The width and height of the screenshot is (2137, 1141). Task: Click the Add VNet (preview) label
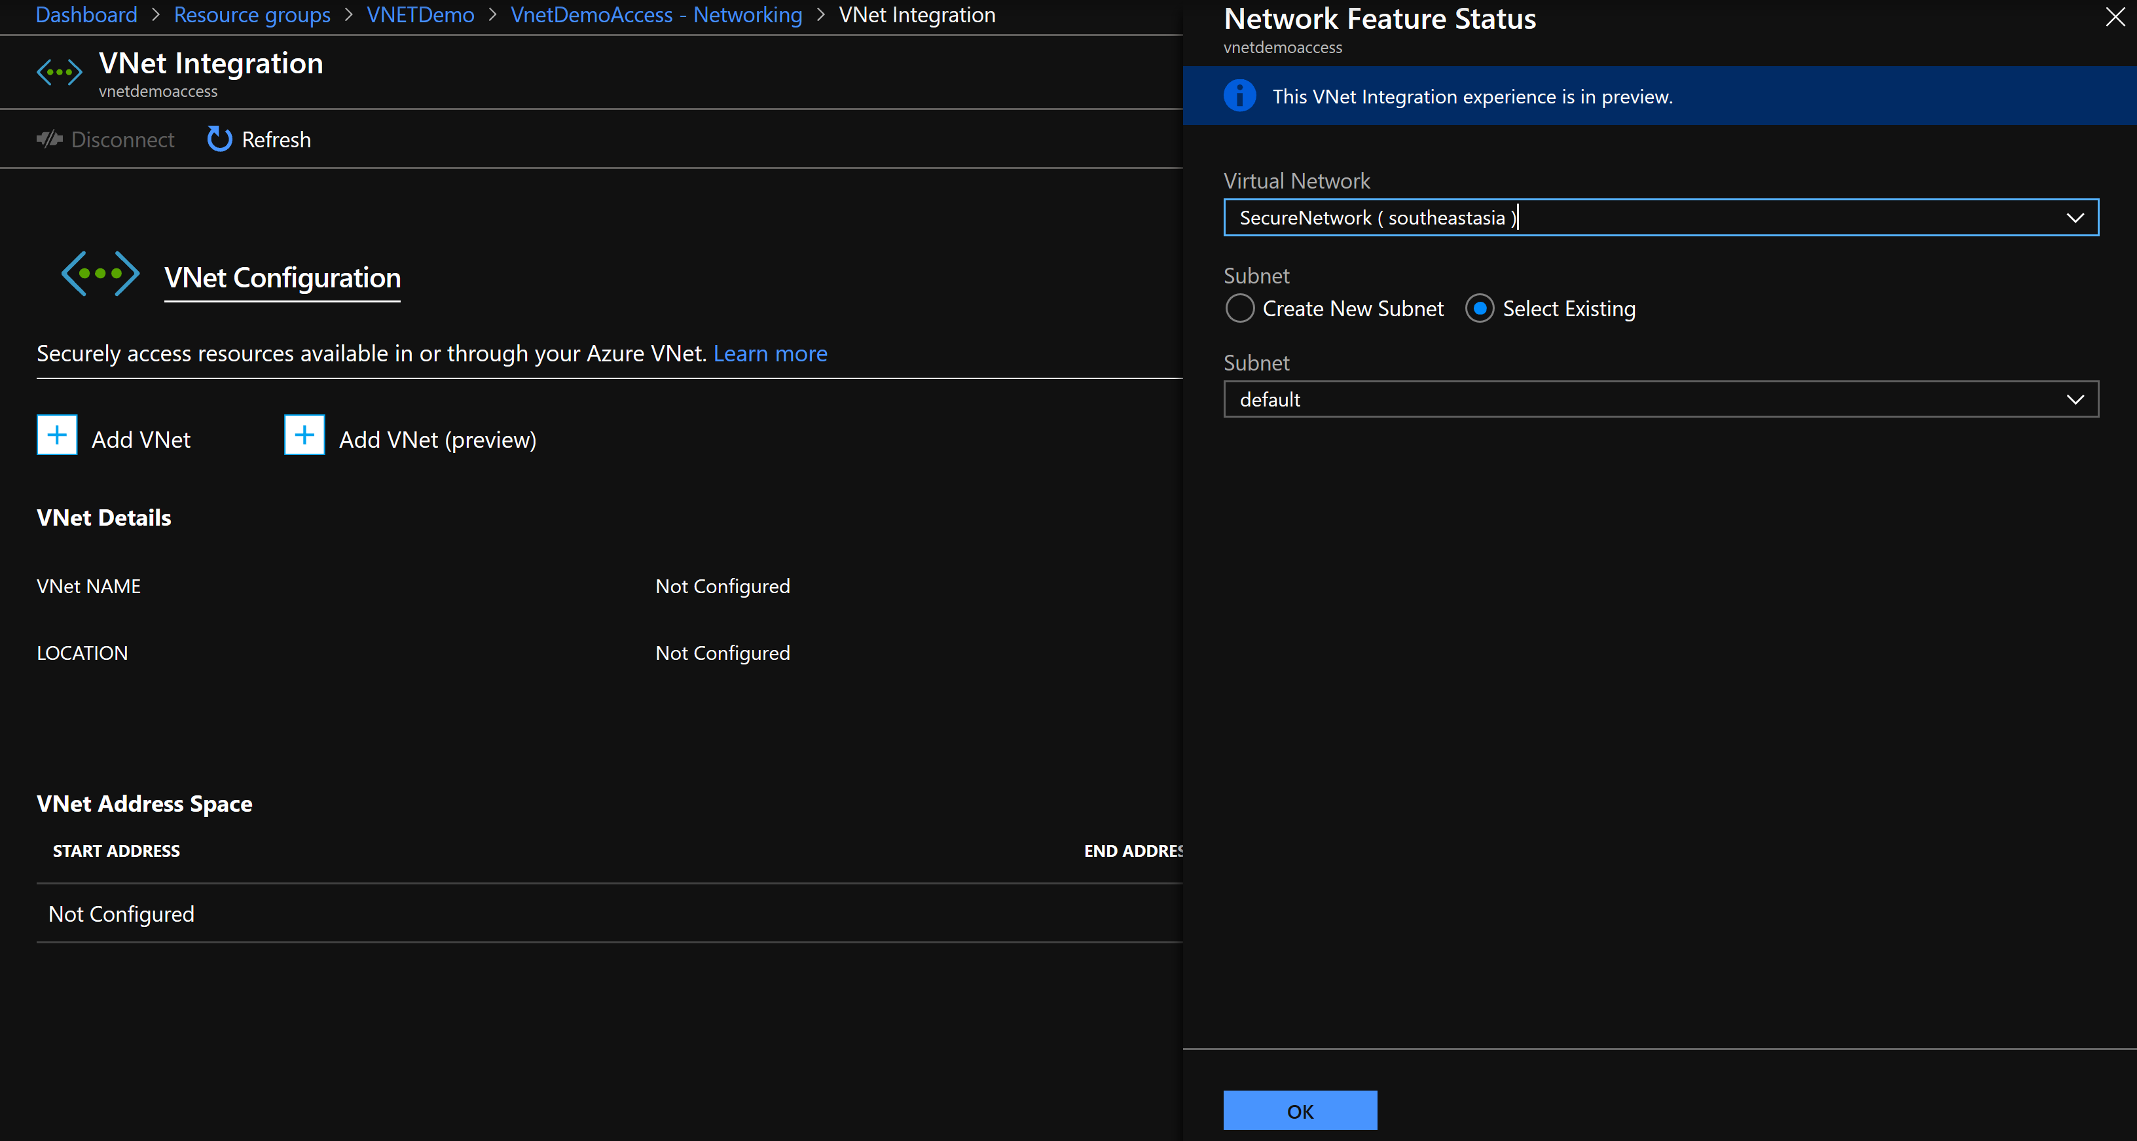point(438,441)
